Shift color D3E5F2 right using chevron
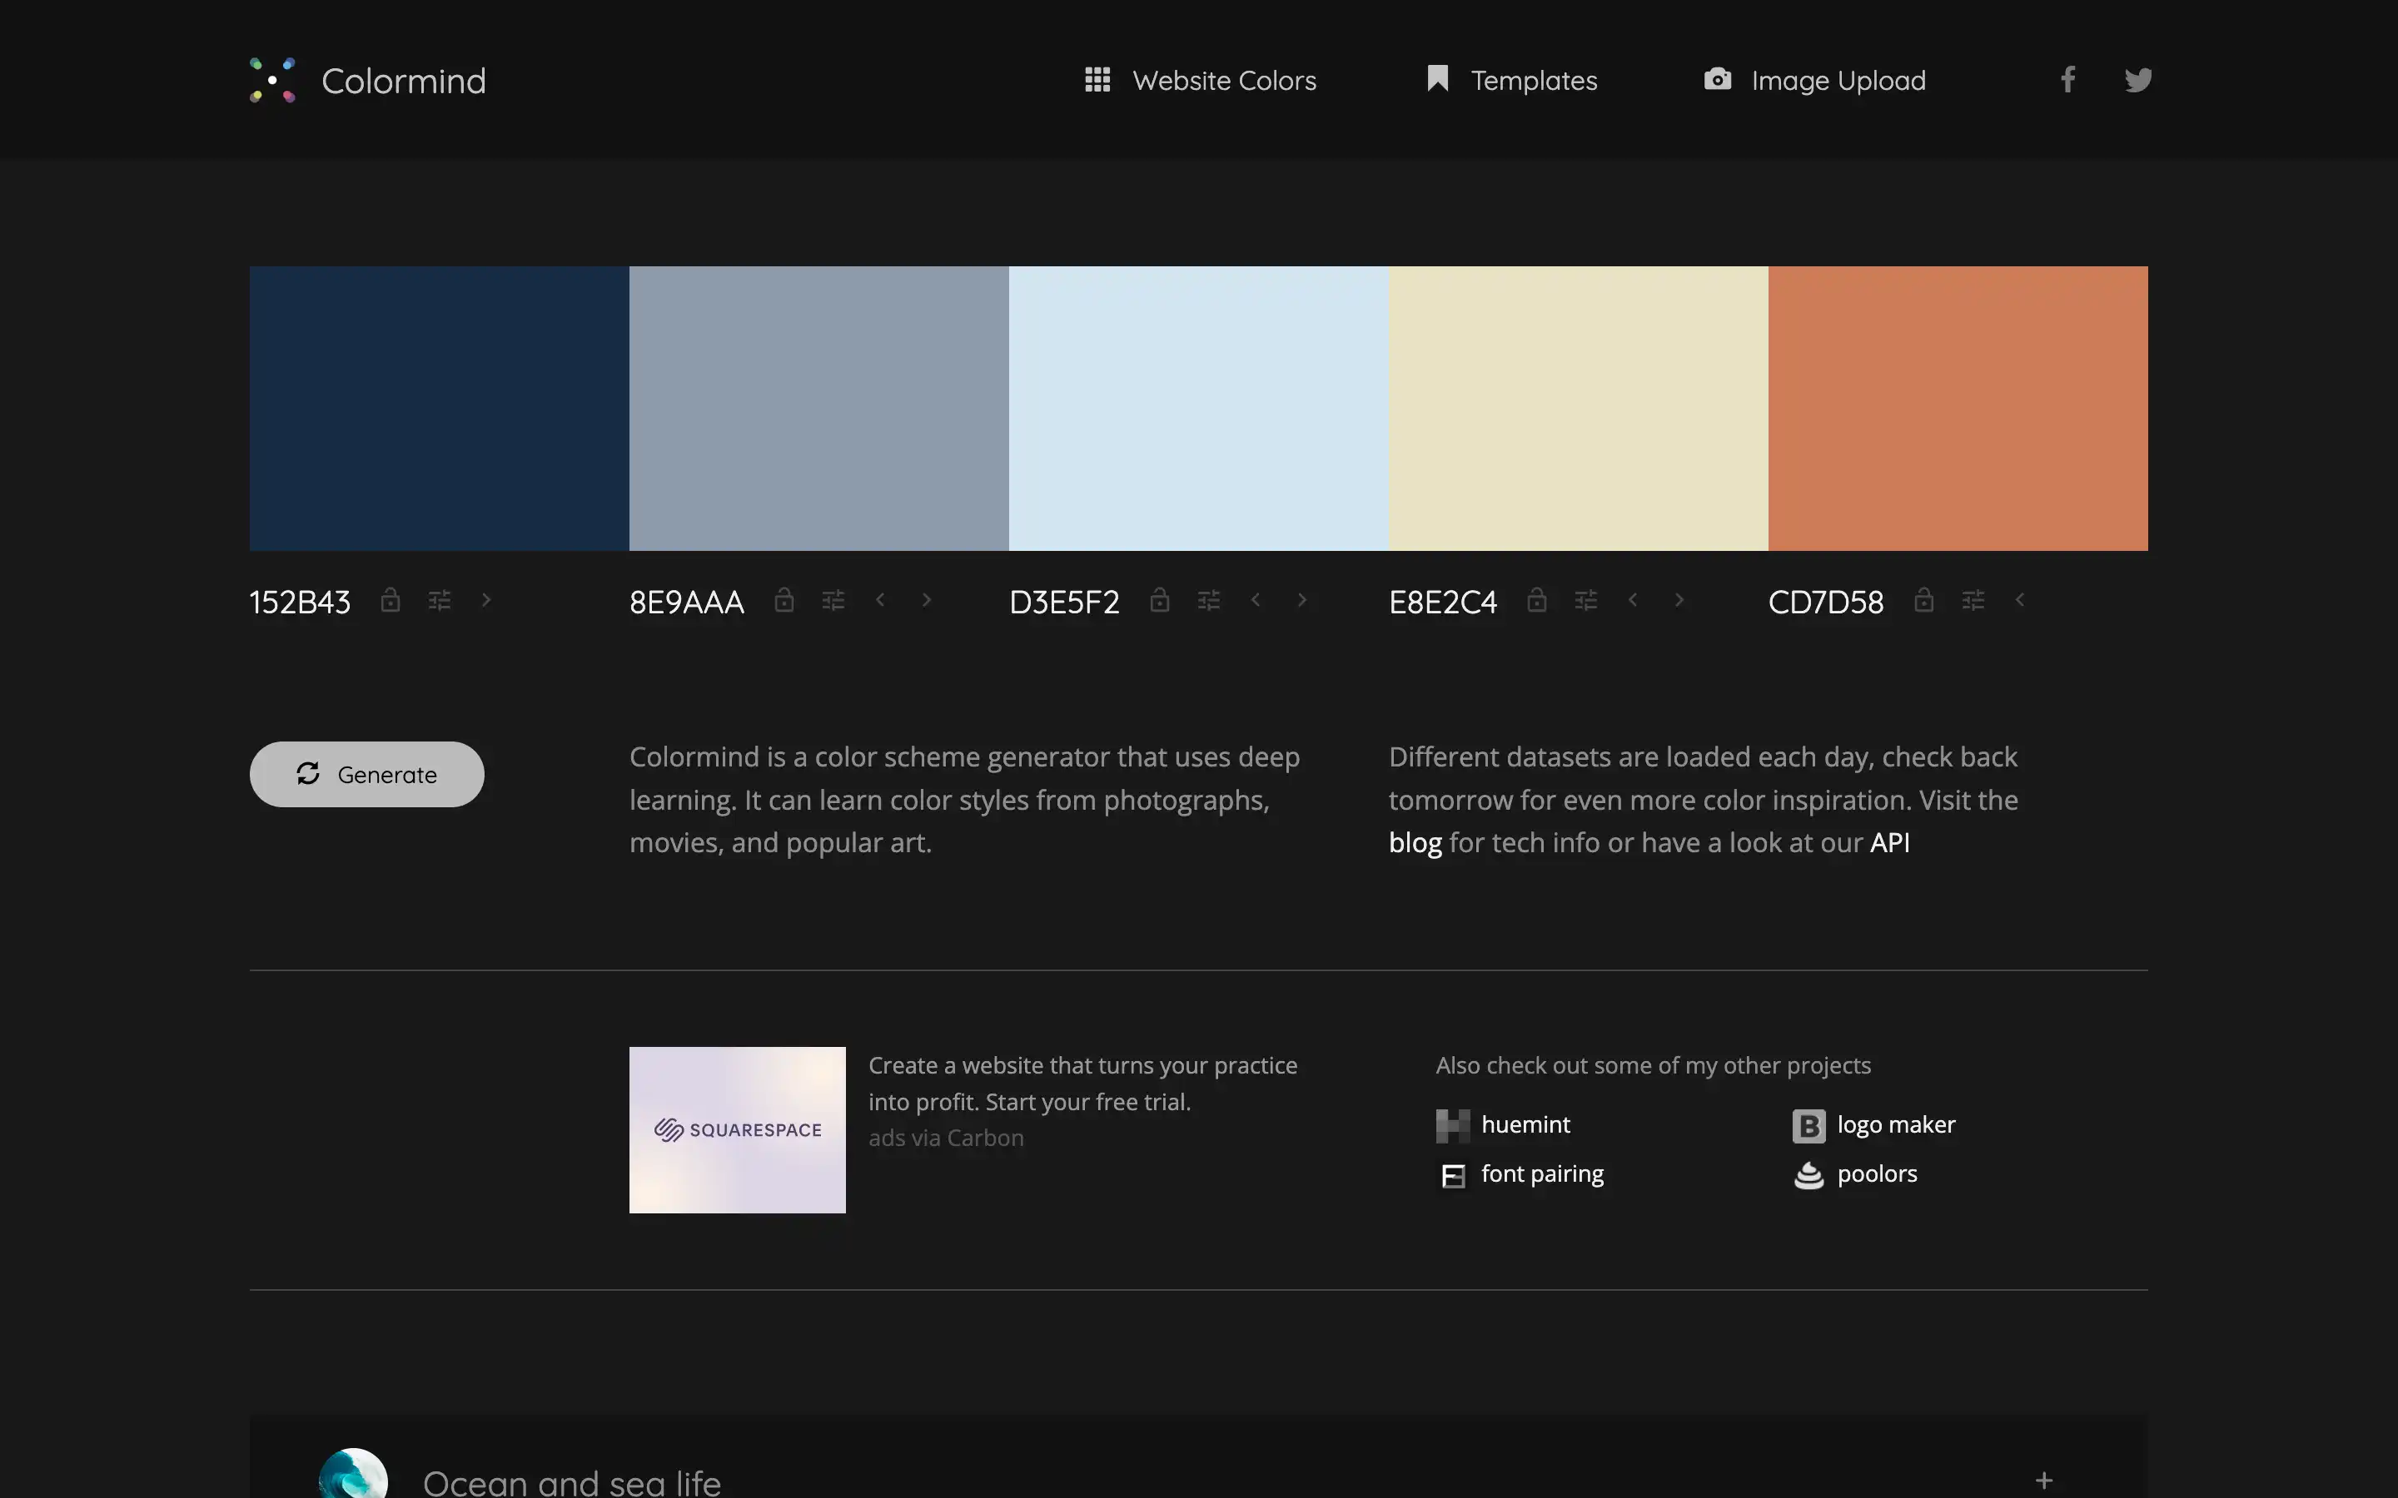 (x=1302, y=600)
